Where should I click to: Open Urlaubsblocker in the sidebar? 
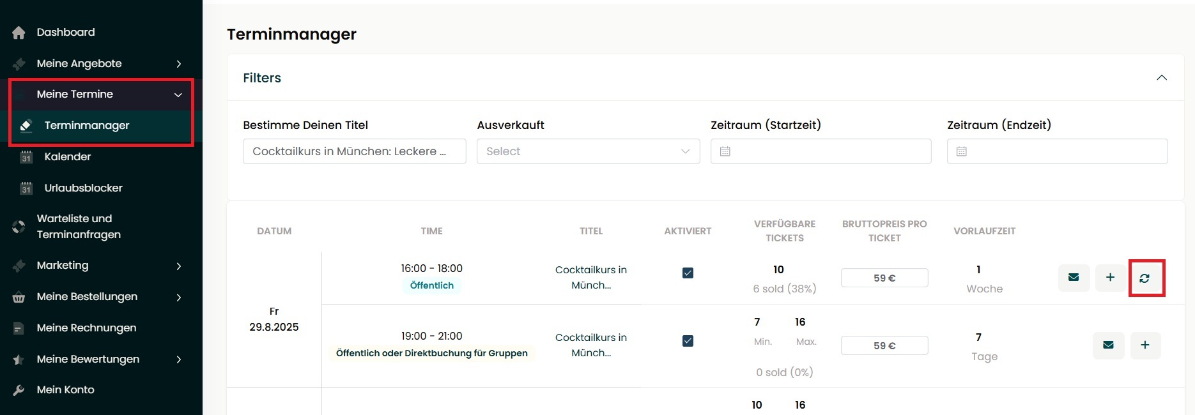coord(83,188)
